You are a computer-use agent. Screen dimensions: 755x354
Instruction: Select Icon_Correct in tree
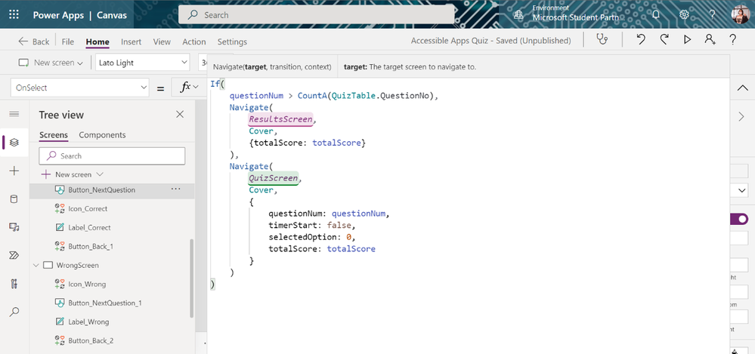[88, 209]
